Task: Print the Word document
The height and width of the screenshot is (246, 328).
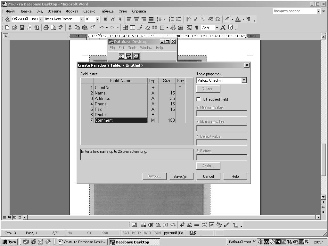Action: pos(46,28)
